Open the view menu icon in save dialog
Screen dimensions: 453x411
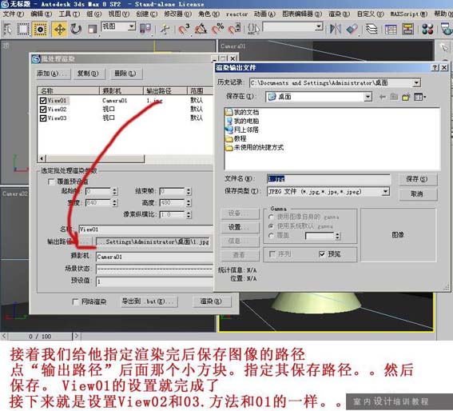[419, 97]
